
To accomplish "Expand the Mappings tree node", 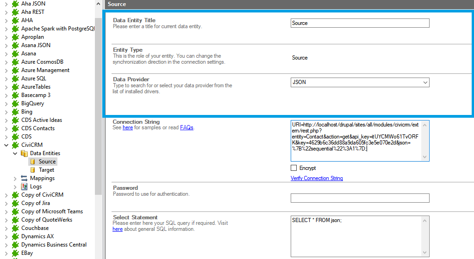I will (15, 178).
